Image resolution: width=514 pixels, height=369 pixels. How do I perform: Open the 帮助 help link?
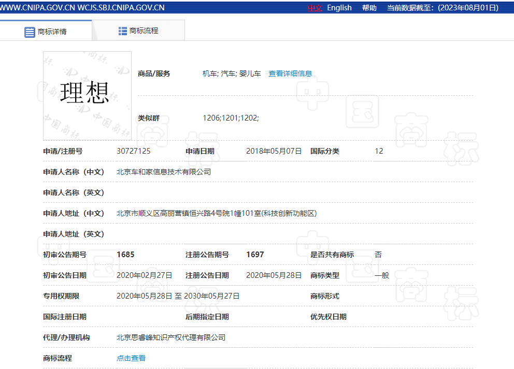pos(369,7)
